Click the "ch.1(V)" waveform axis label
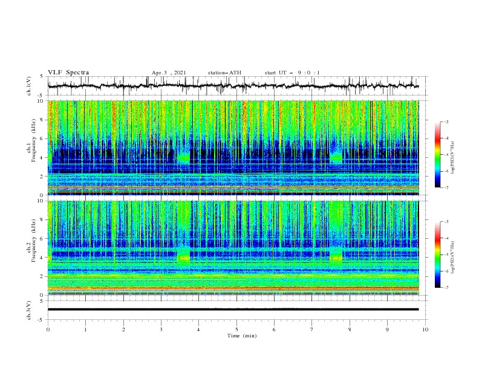479x370 pixels. [29, 86]
